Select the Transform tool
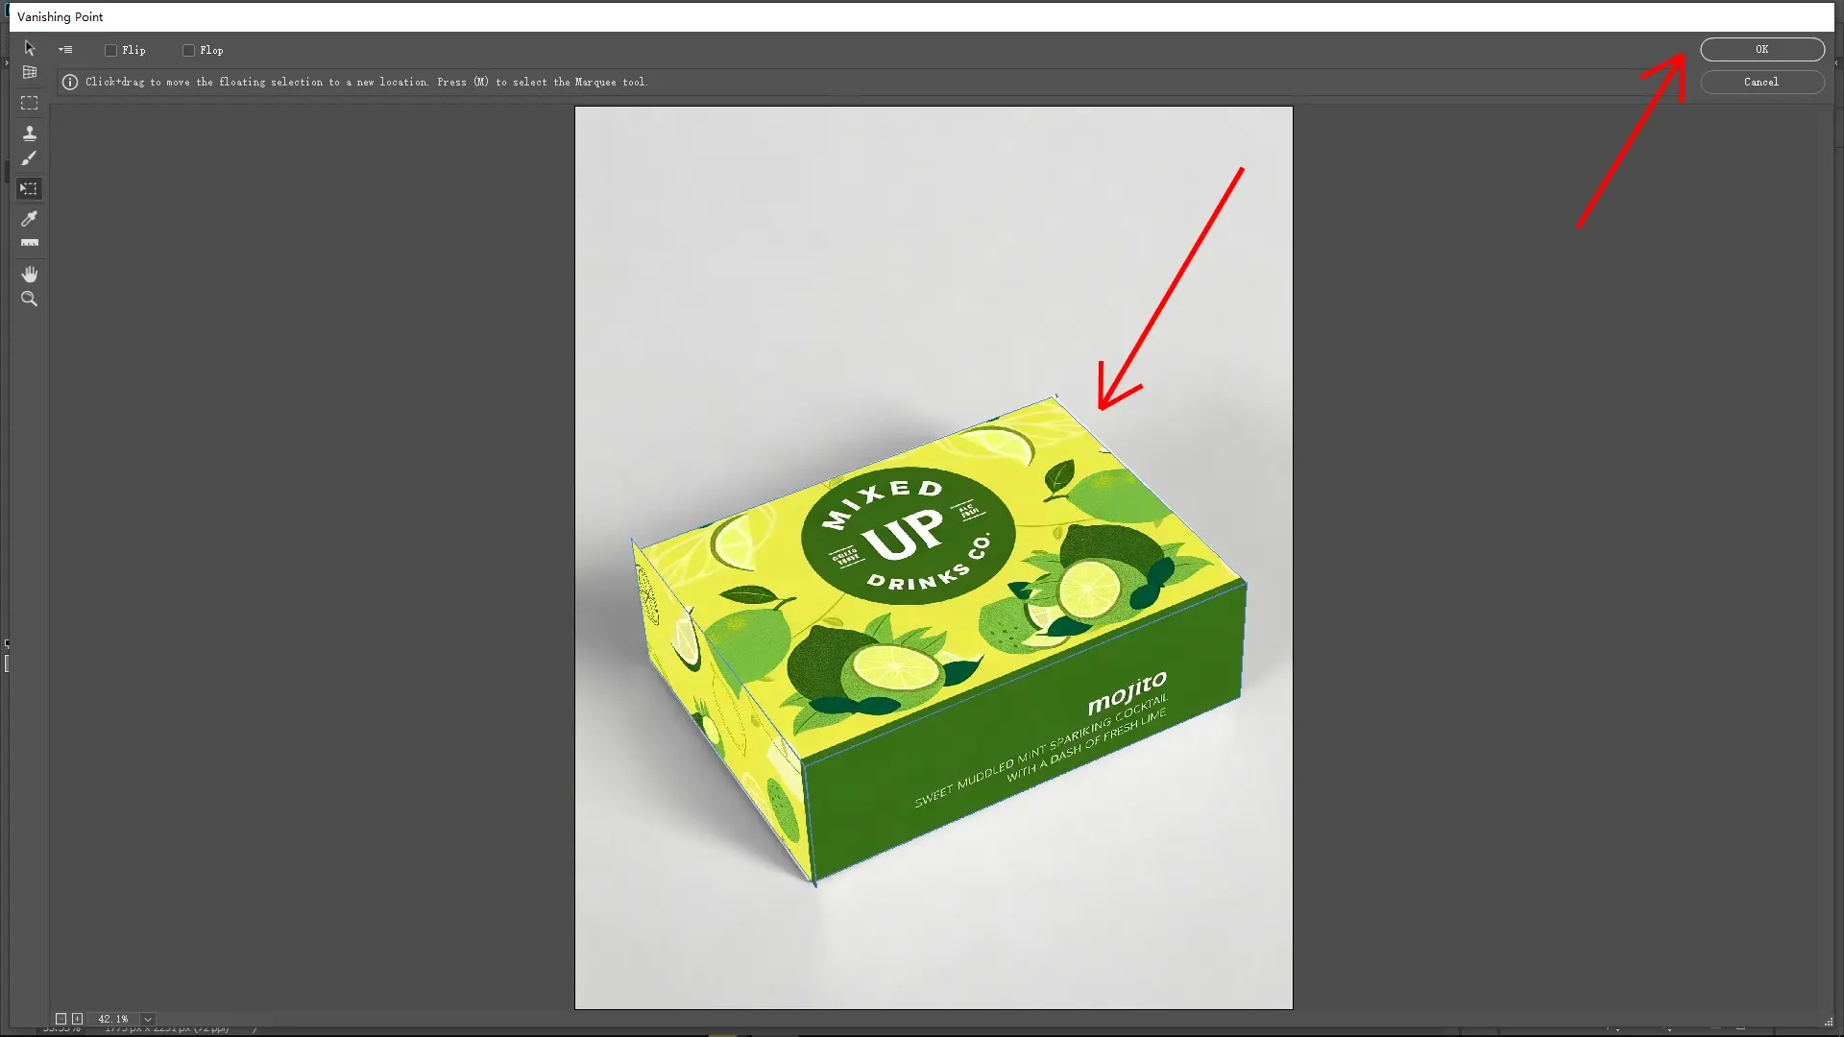The width and height of the screenshot is (1844, 1037). click(x=29, y=189)
